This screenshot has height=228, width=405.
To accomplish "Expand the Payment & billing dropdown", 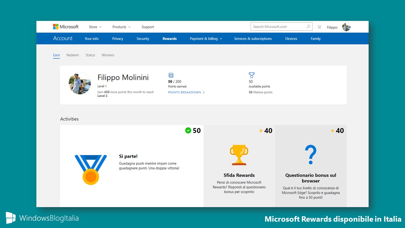I will 206,39.
